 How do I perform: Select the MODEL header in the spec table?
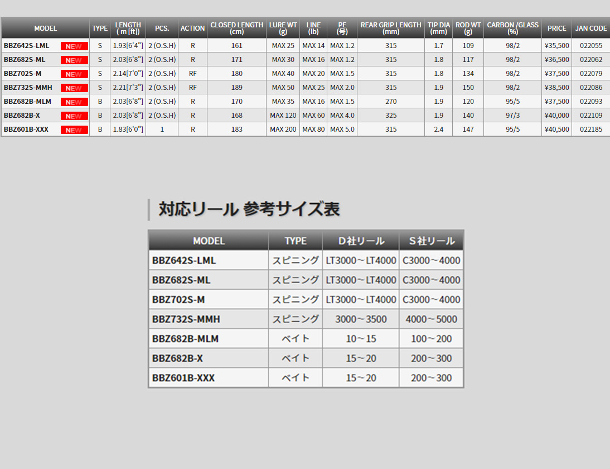(x=46, y=28)
